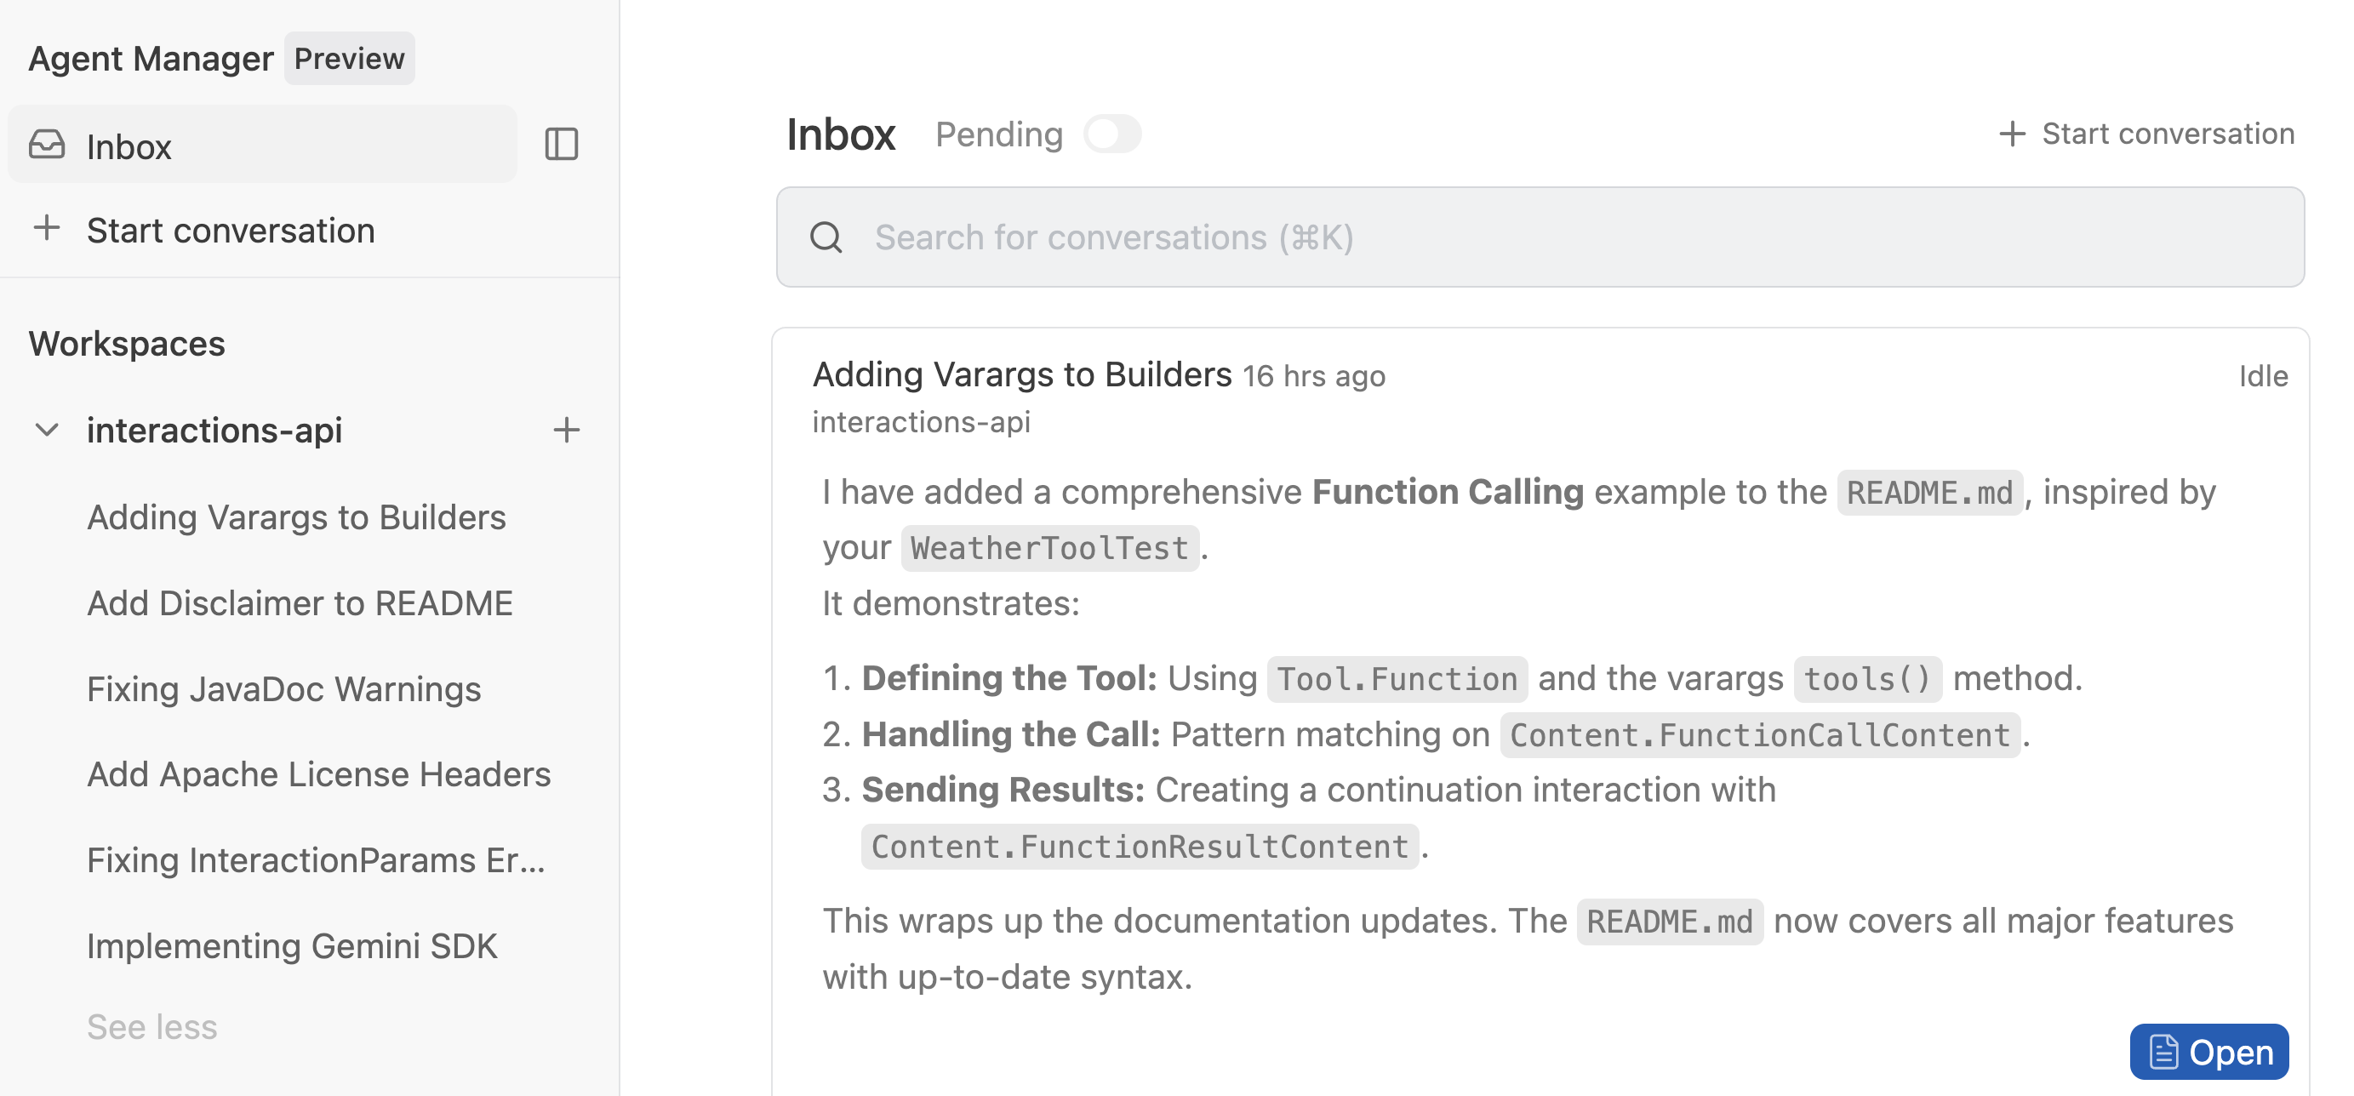Click document icon on Open button
The width and height of the screenshot is (2354, 1096).
pos(2163,1052)
